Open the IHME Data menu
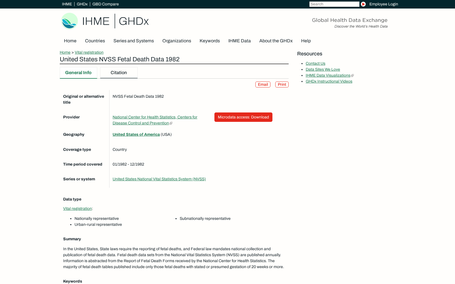This screenshot has height=284, width=455. tap(239, 41)
